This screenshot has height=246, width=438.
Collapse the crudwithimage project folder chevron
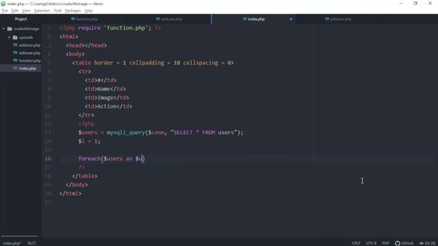[3, 29]
